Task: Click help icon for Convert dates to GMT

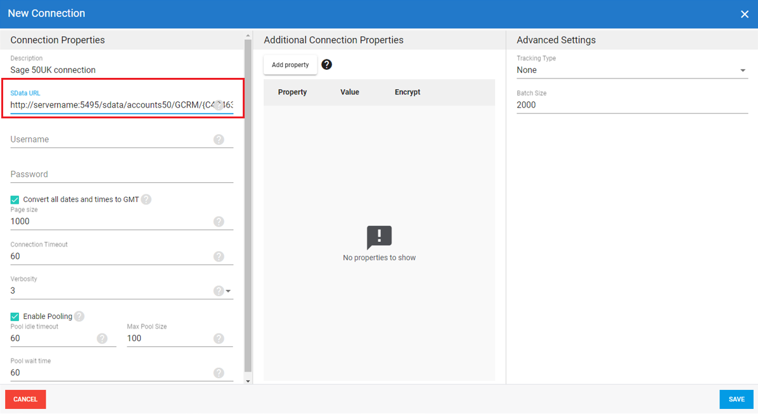Action: click(x=146, y=199)
